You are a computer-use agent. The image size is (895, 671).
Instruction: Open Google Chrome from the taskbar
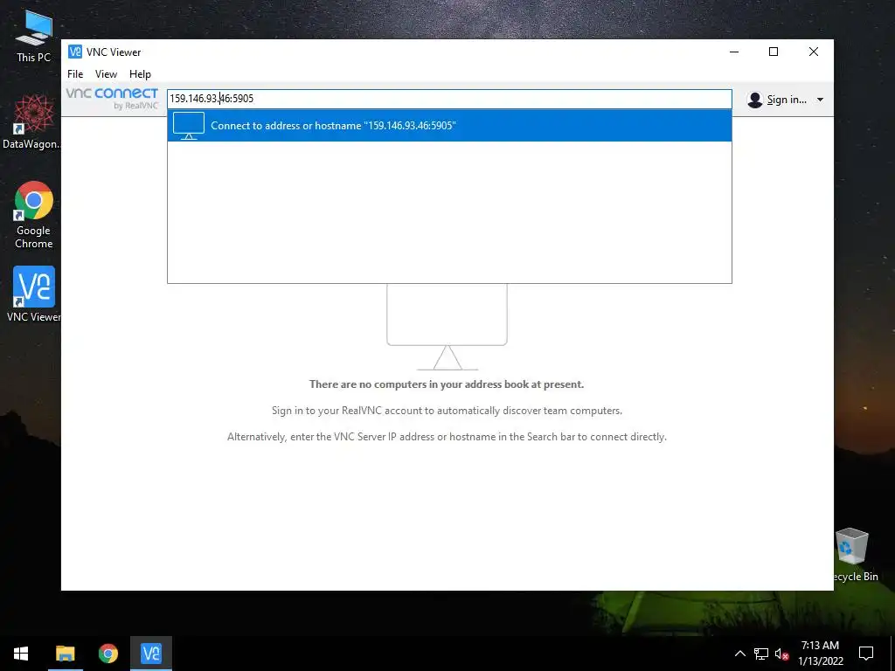[x=108, y=654]
